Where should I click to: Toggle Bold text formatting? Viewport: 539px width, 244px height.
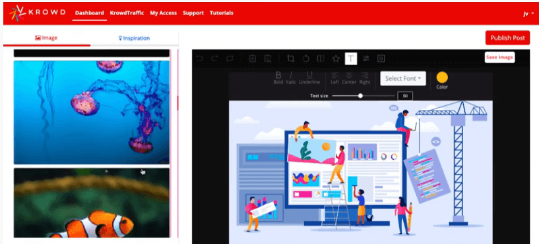click(278, 78)
